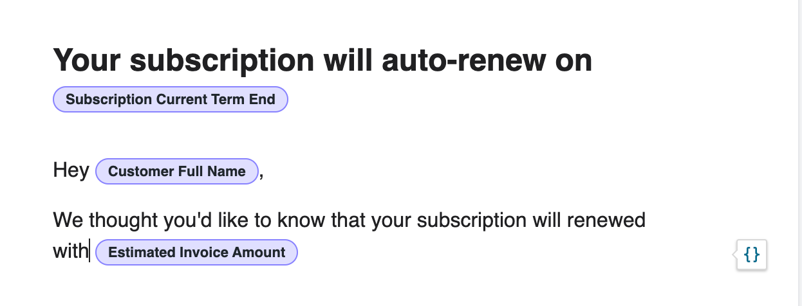Screen dimensions: 802x306
Task: Click the curly braces insert-variable icon
Action: click(752, 255)
